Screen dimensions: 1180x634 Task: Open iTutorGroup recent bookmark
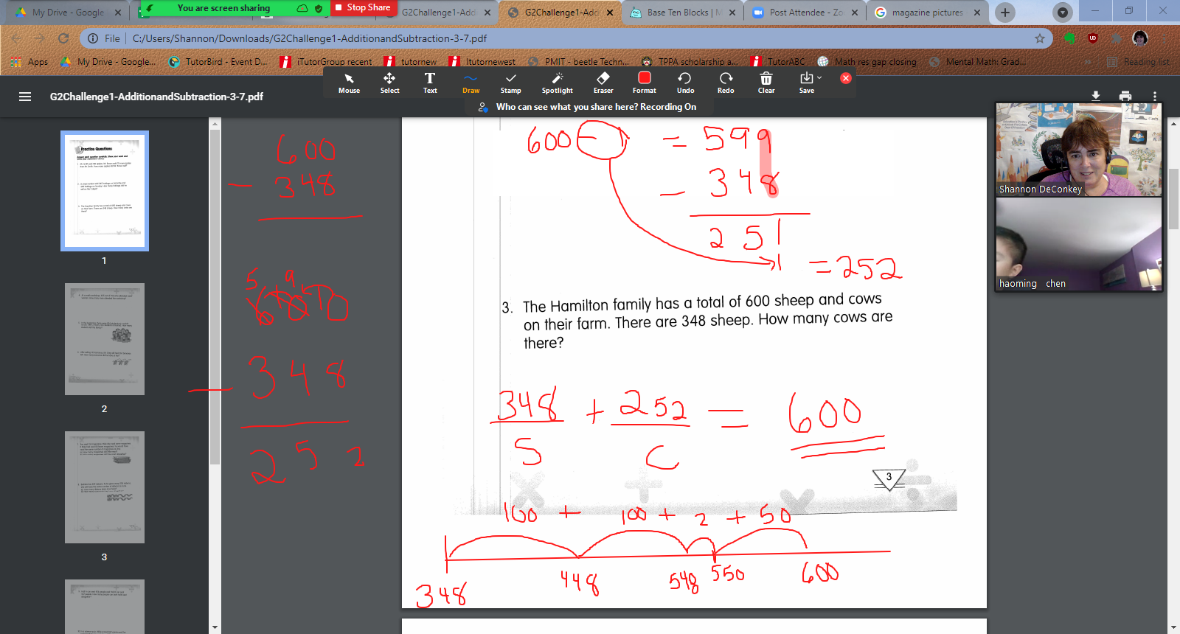(x=326, y=62)
